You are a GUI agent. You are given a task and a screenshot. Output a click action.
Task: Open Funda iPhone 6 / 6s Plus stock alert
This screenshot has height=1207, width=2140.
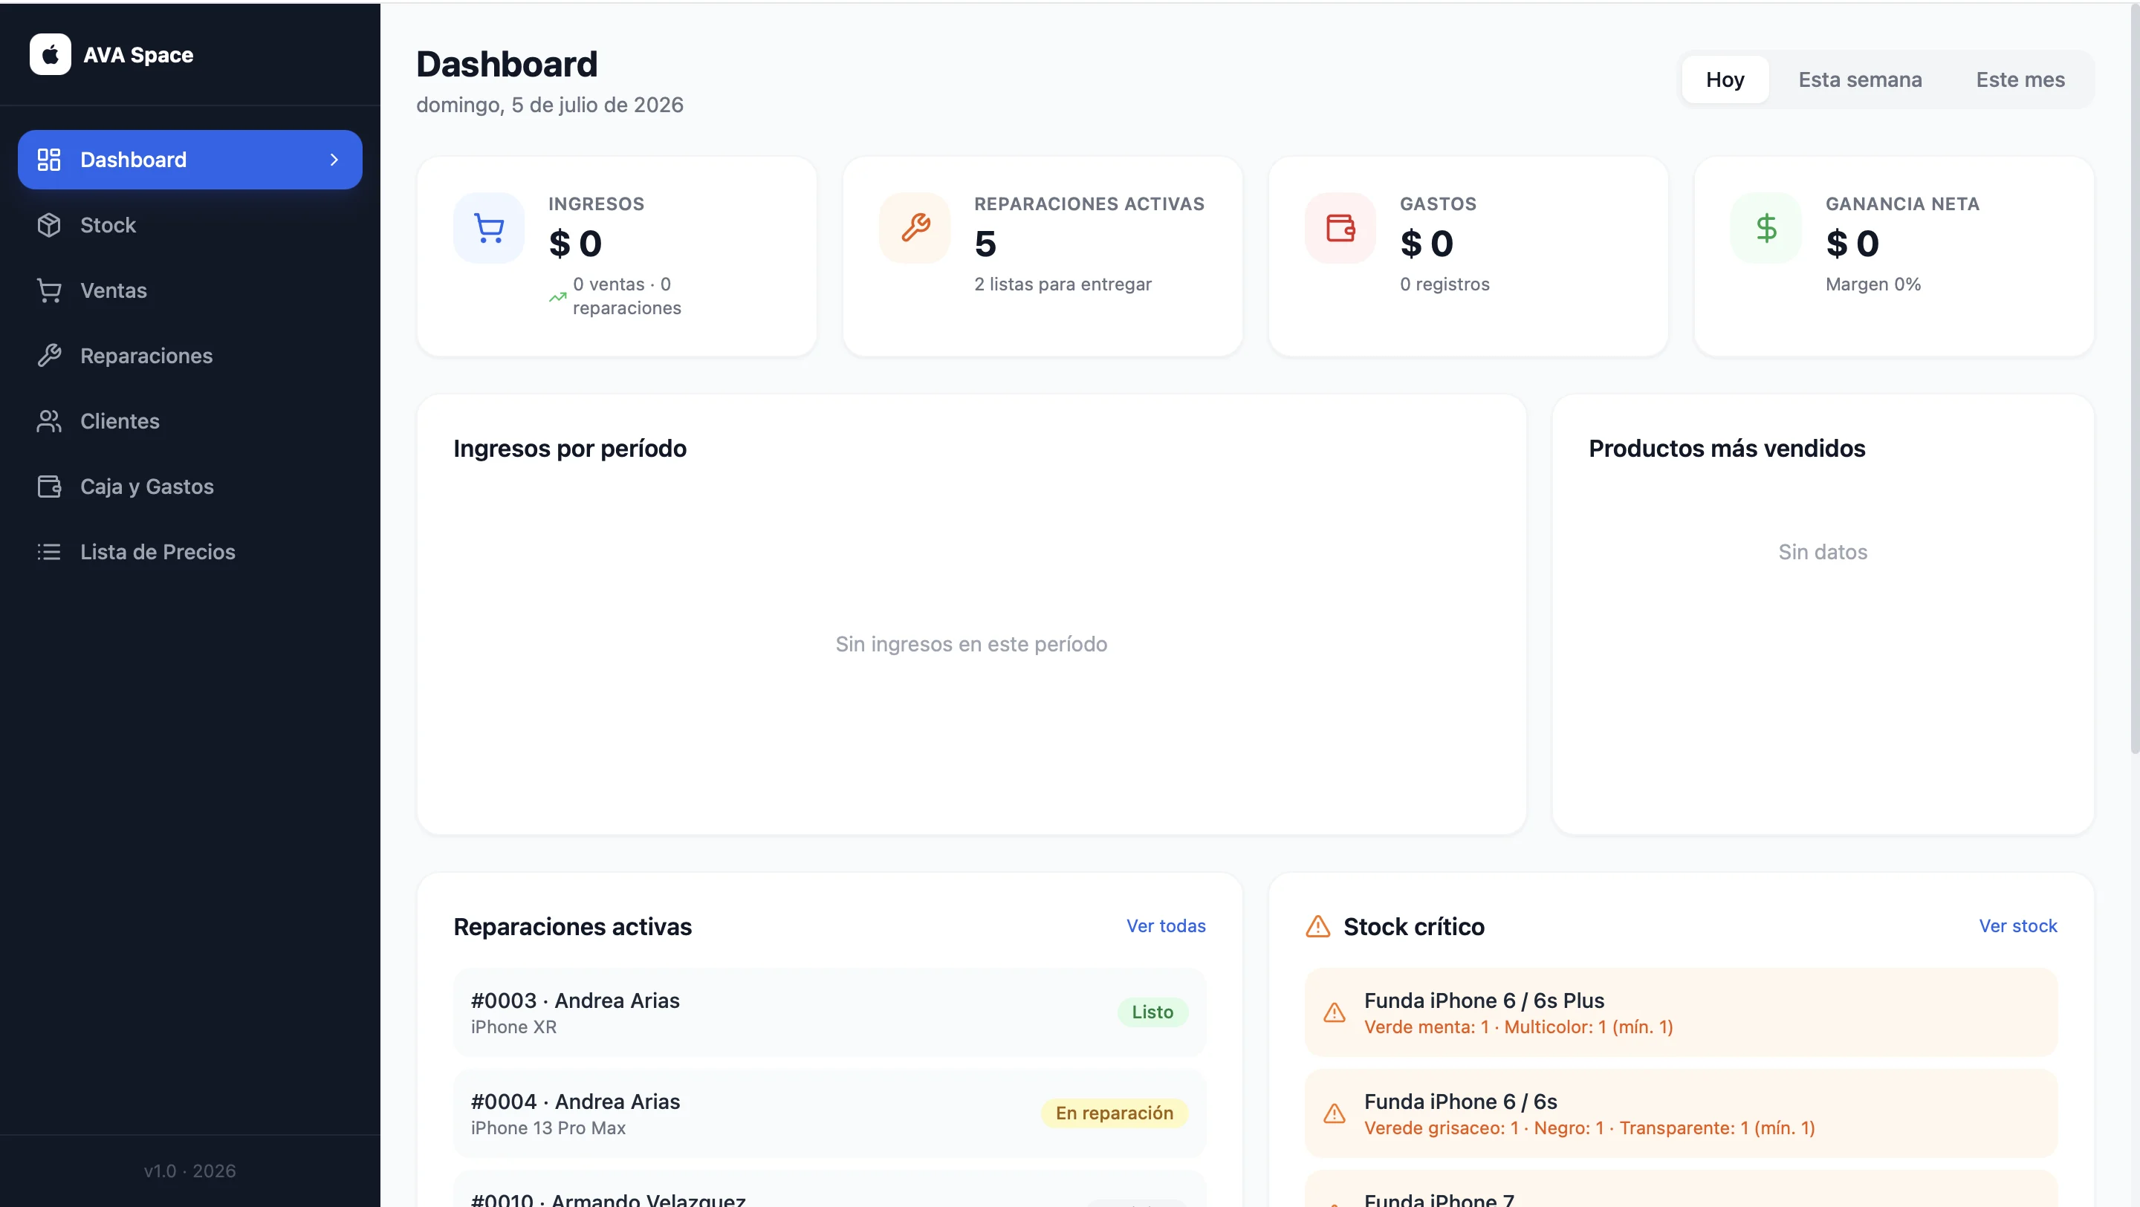point(1682,1012)
